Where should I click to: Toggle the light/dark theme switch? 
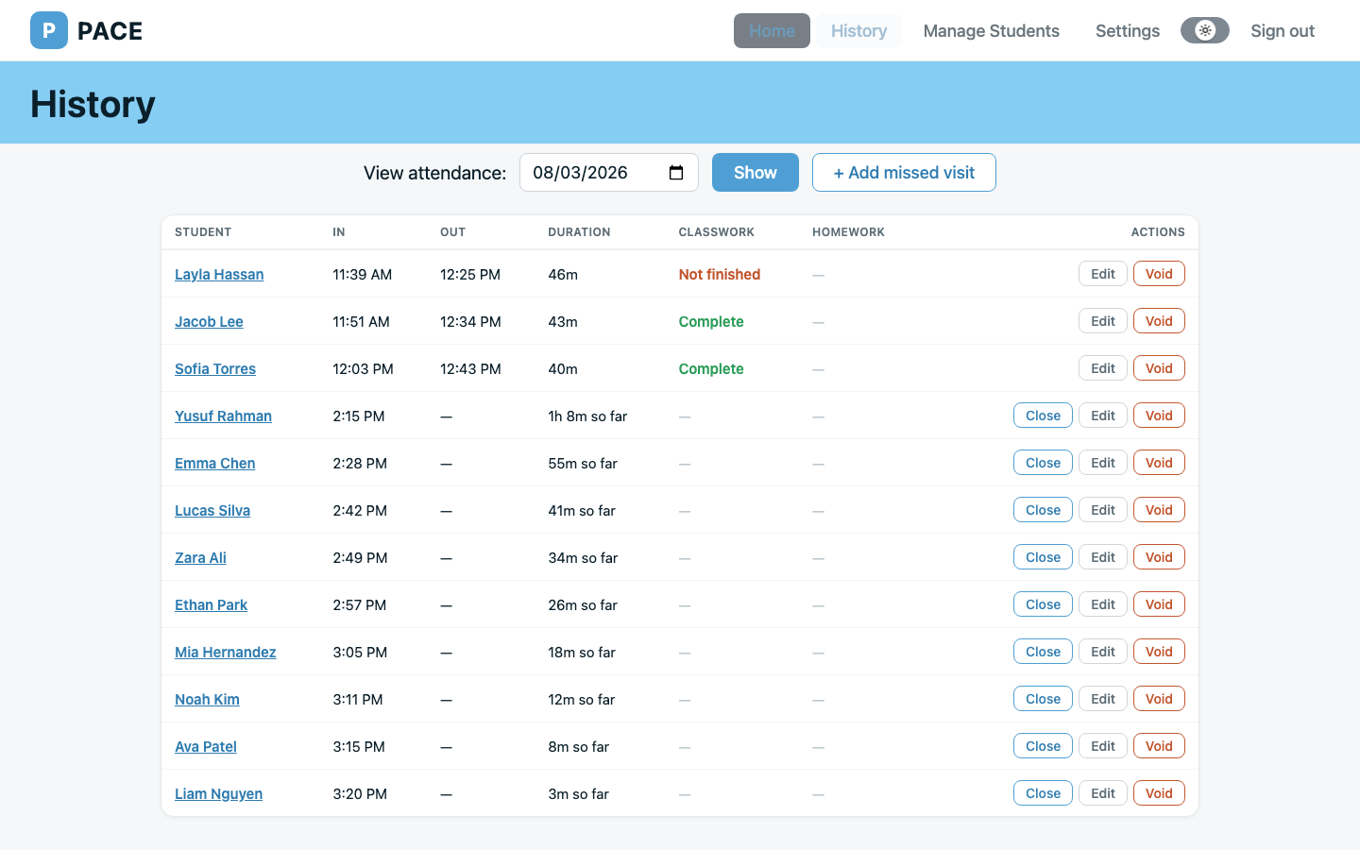pos(1205,30)
